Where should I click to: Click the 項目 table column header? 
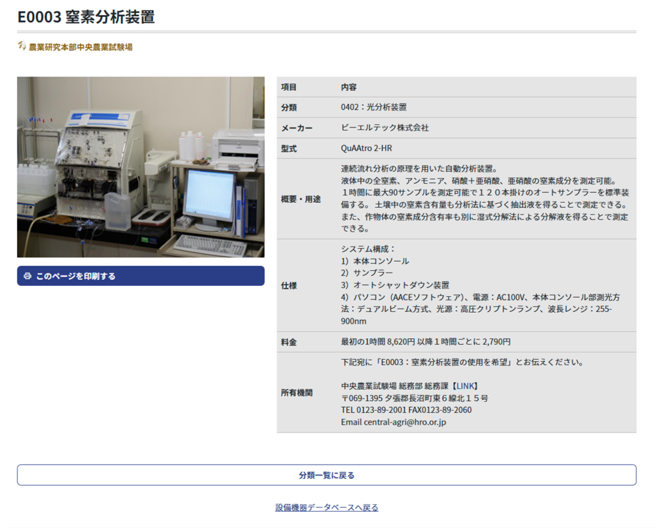point(289,87)
